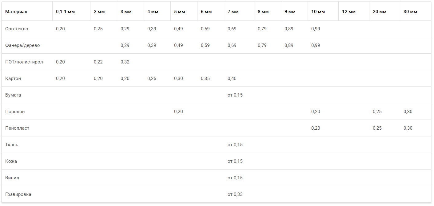Click Пенопласт price 0,30 for 30 мм
Screen dimensions: 434x206
pyautogui.click(x=408, y=128)
